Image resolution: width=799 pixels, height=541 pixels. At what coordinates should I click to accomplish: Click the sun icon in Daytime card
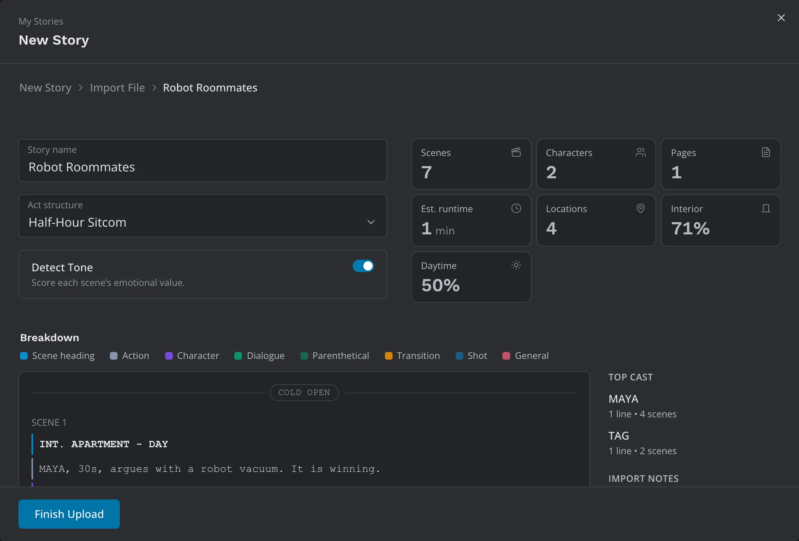click(x=516, y=265)
